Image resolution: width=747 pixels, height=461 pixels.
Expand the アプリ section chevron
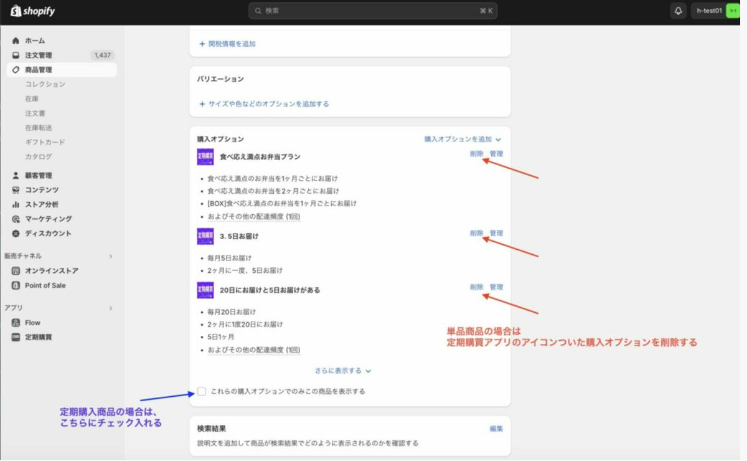pos(111,308)
